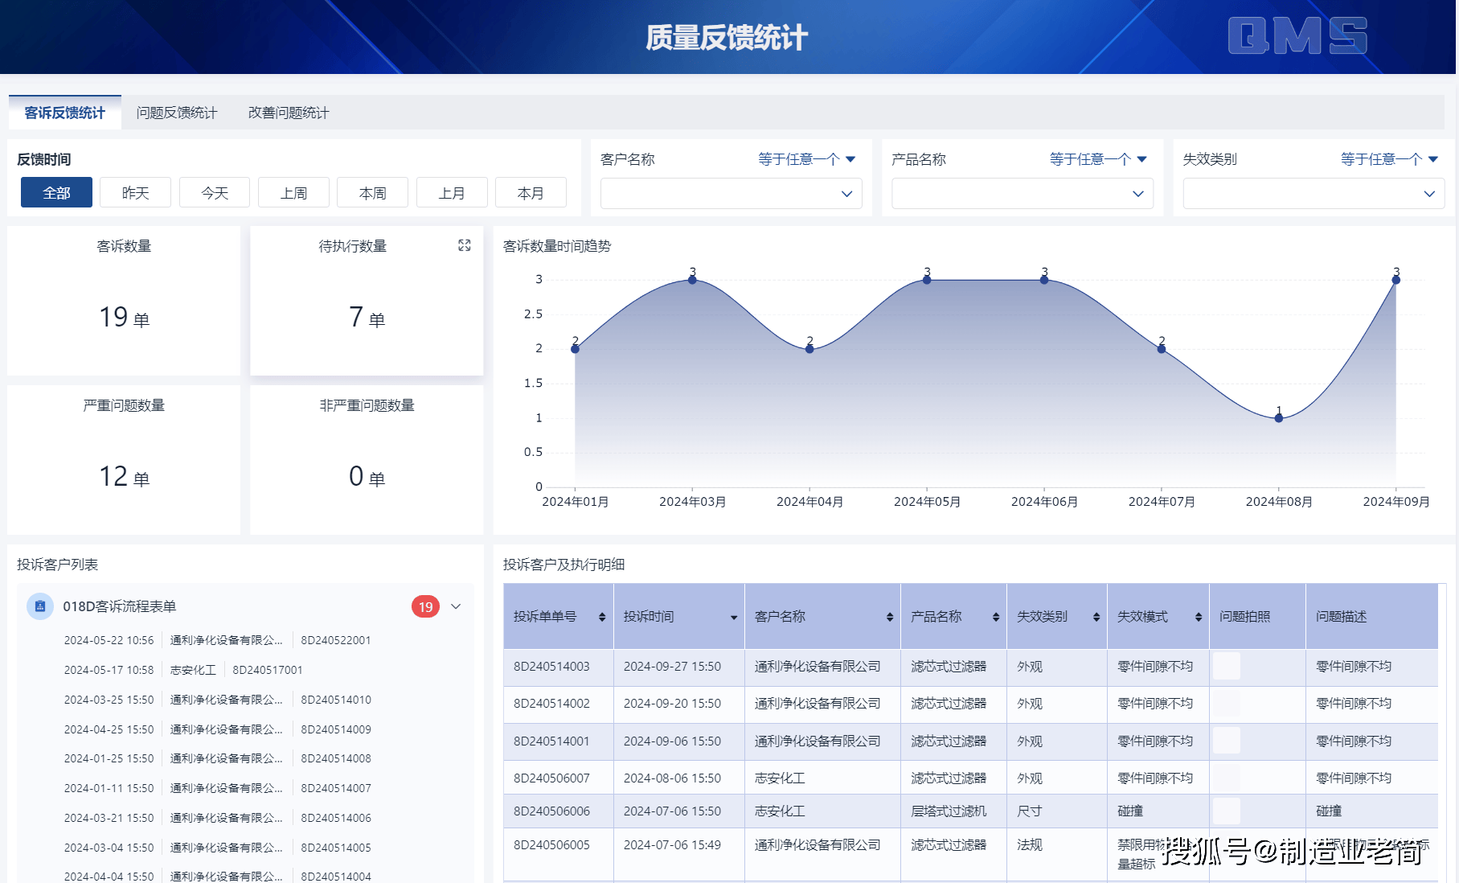
Task: Select the 上月 feedback time option
Action: 452,192
